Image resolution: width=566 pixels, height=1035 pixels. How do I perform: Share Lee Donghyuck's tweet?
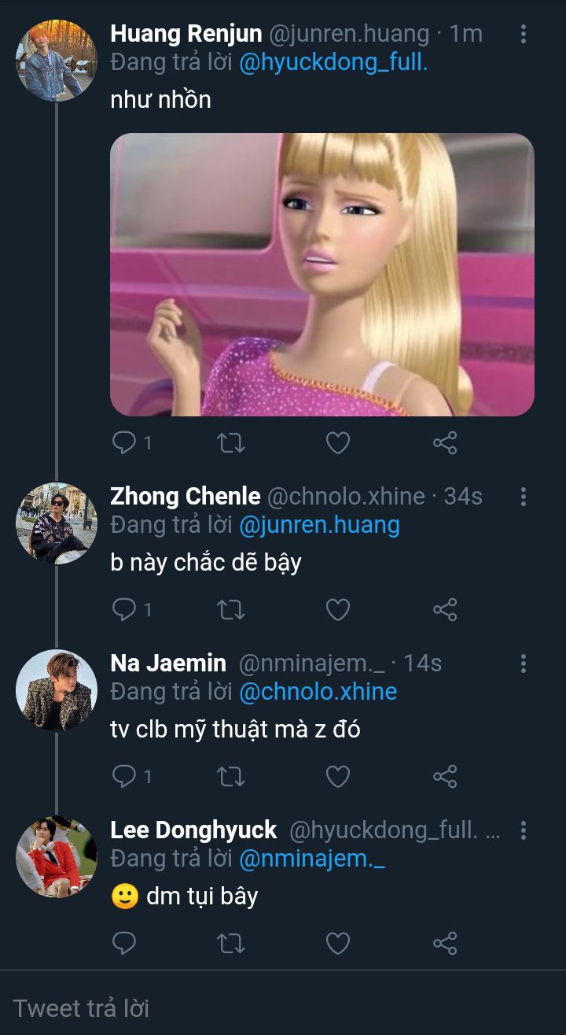[x=445, y=943]
